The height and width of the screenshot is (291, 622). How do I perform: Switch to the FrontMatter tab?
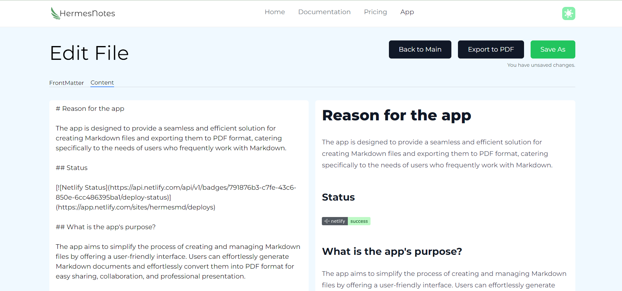66,83
